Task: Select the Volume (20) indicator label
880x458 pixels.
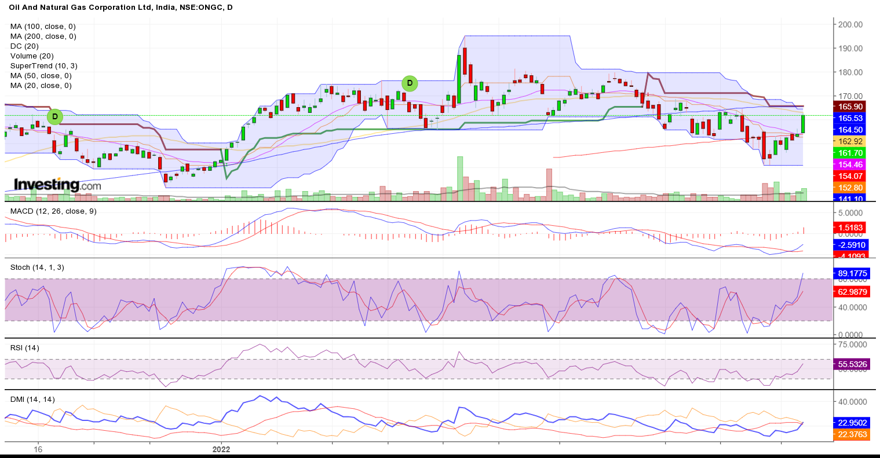Action: tap(32, 56)
